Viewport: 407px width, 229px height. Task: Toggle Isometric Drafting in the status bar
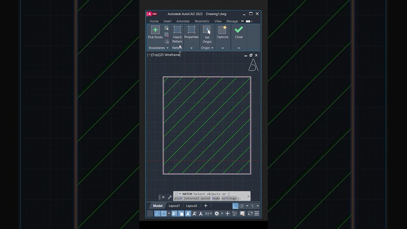click(x=252, y=206)
